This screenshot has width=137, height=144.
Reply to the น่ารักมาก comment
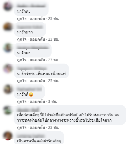(37, 40)
